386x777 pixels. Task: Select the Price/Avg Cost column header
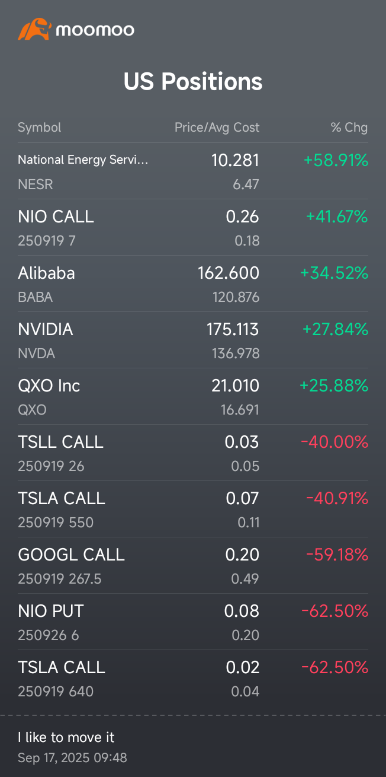pos(217,128)
